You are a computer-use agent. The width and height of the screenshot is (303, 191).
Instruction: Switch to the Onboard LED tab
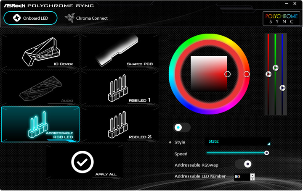pyautogui.click(x=30, y=18)
